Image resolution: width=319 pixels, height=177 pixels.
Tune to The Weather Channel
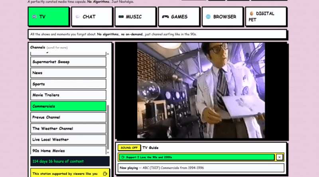pos(68,128)
